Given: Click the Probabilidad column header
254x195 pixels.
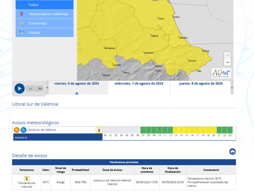Looking at the screenshot, I should tap(80, 170).
